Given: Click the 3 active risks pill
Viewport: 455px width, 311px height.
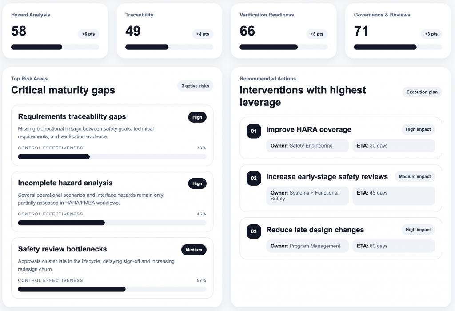Looking at the screenshot, I should coord(195,86).
